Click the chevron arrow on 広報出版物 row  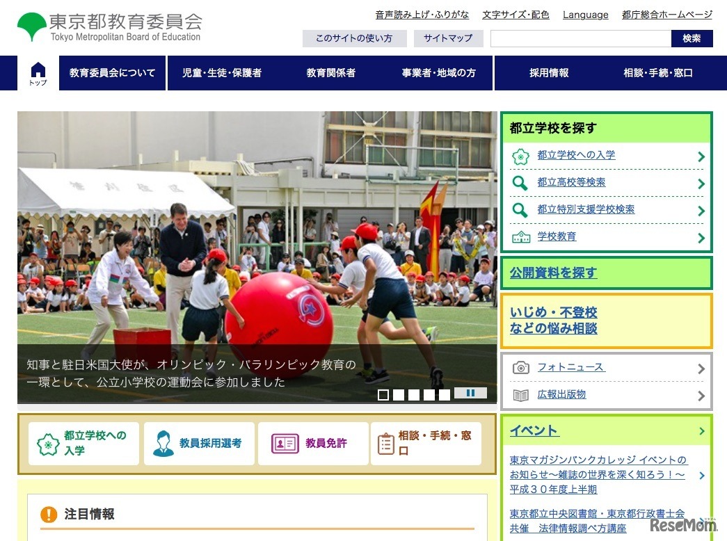coord(701,396)
